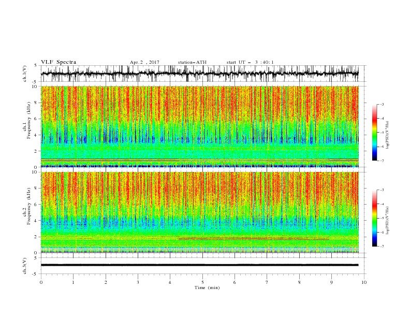This screenshot has width=410, height=317.
Task: Click the "-3" tick on ch.1 color bar
Action: tap(382, 104)
